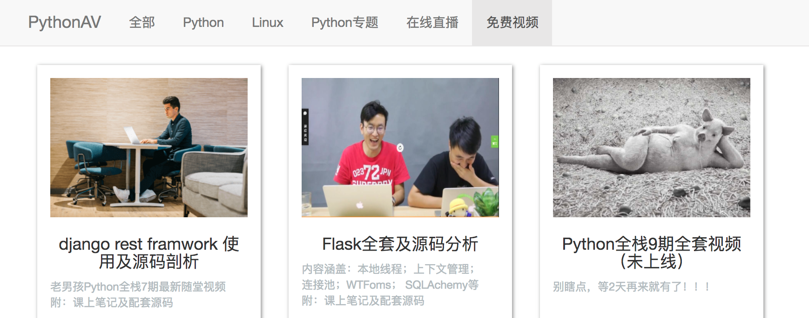The height and width of the screenshot is (318, 809).
Task: Click the 连接池;WTForms;SQLAchemy等 text line
Action: click(390, 285)
